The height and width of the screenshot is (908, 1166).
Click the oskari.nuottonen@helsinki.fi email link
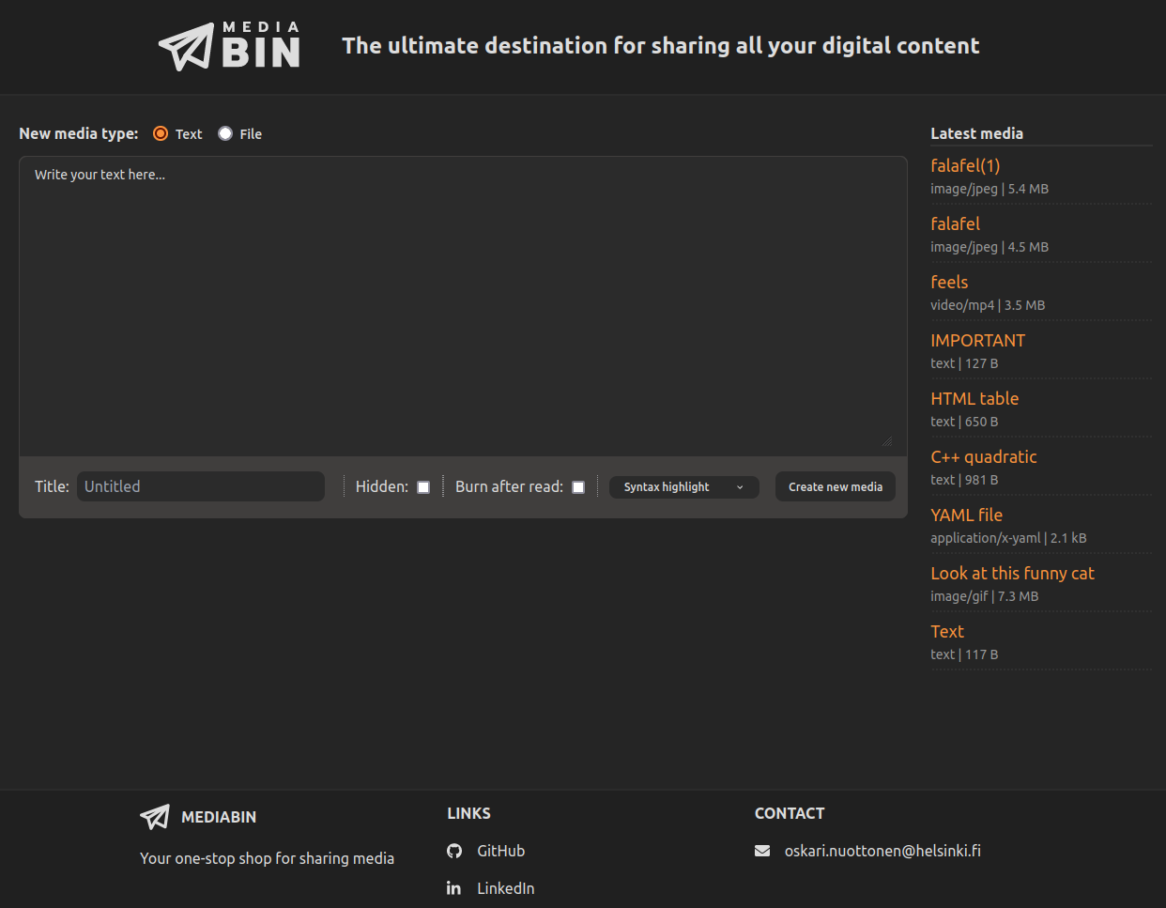(882, 851)
